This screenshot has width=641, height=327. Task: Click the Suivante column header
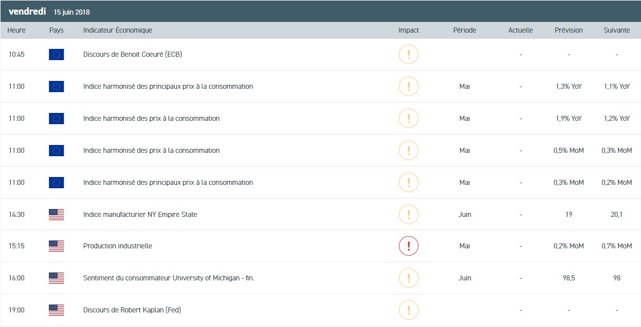pyautogui.click(x=616, y=30)
